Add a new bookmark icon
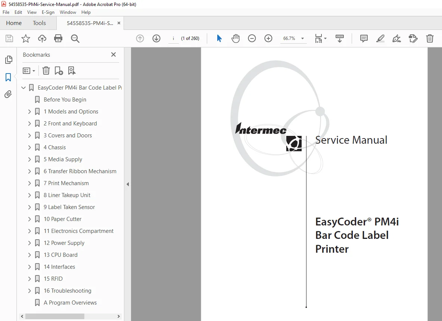Viewport: 442px width, 321px height. point(59,71)
